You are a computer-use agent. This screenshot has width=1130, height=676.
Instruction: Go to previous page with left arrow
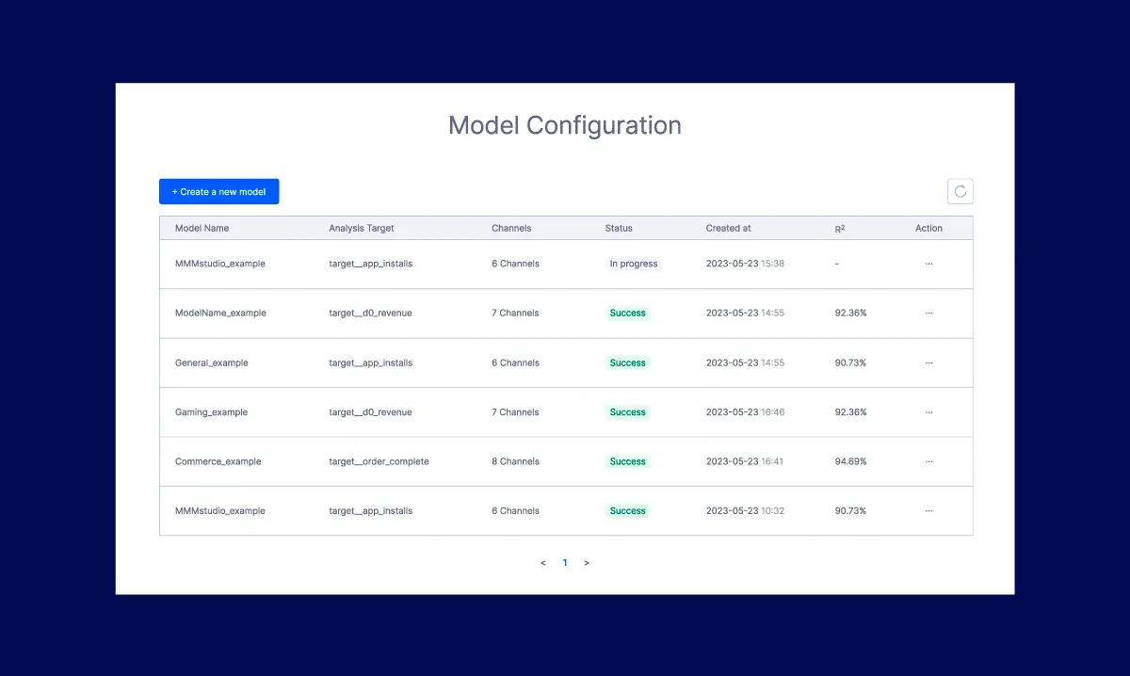point(543,563)
